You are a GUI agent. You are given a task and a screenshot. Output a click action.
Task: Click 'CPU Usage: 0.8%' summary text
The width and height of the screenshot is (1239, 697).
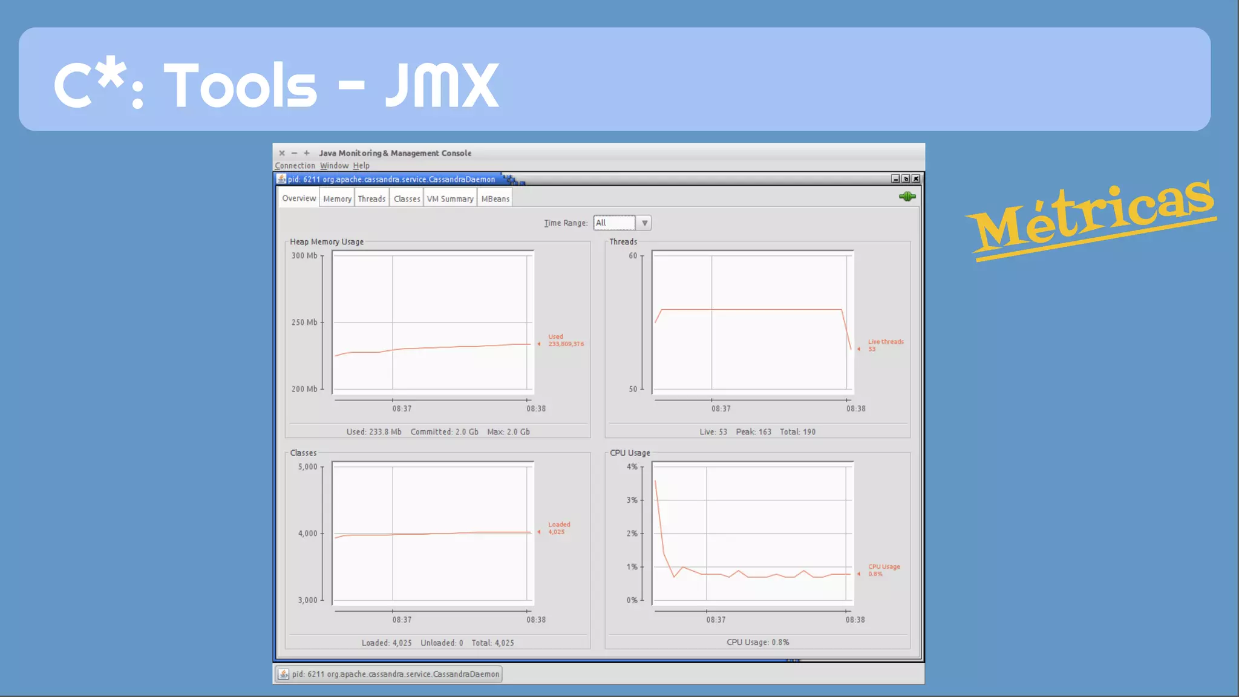coord(757,642)
